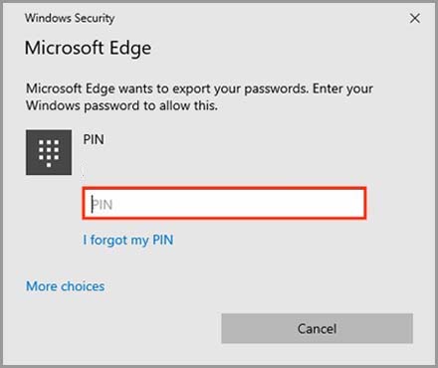The image size is (438, 368).
Task: Click the word 'forgot' in the PIN link
Action: (109, 240)
